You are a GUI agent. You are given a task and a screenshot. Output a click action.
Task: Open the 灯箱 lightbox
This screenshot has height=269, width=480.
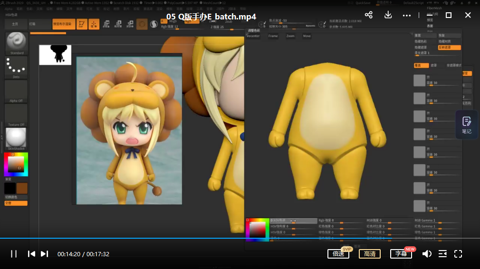(x=39, y=24)
